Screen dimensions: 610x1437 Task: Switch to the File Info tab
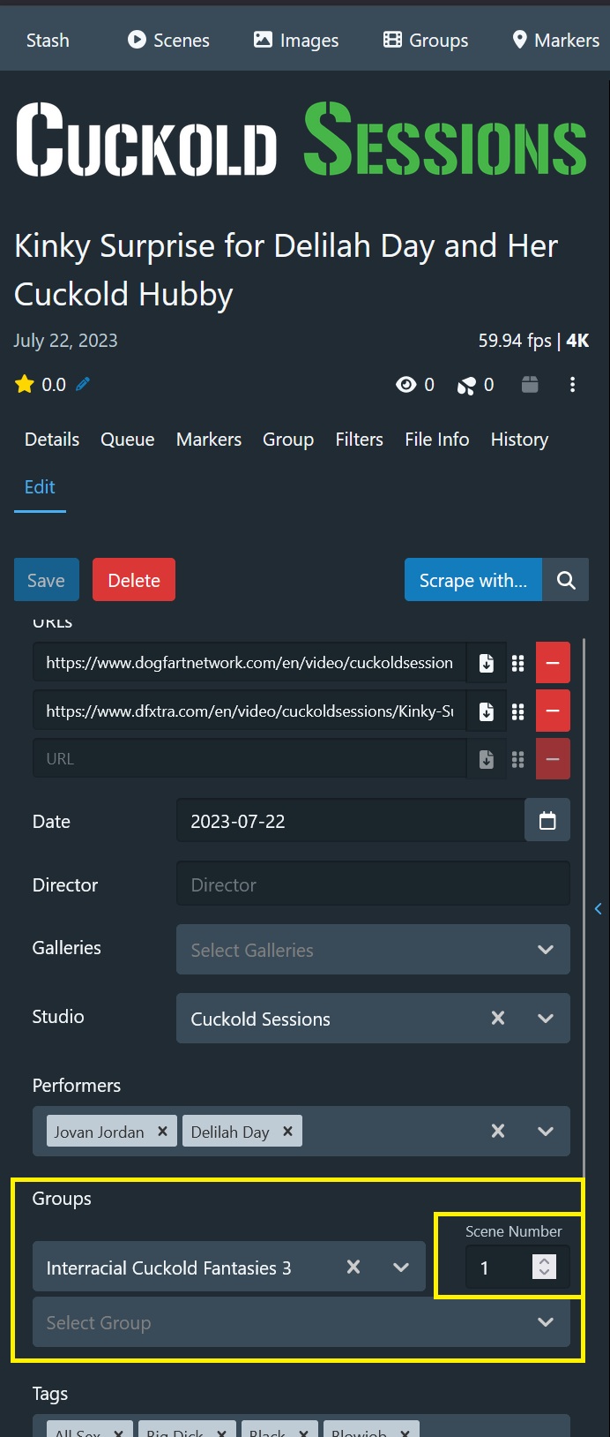pos(436,440)
